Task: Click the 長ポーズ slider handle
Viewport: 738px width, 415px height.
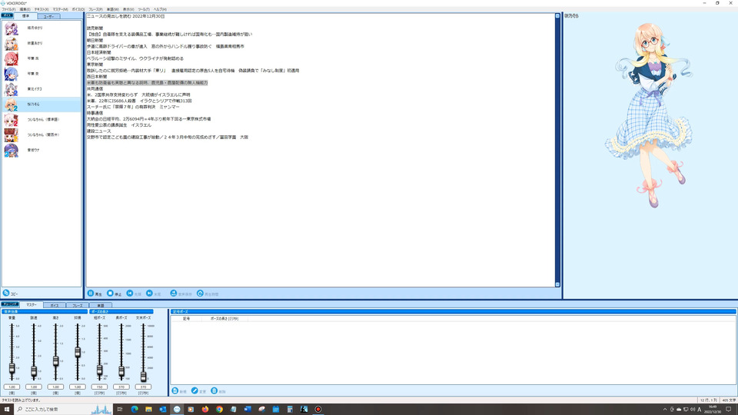Action: [x=121, y=372]
